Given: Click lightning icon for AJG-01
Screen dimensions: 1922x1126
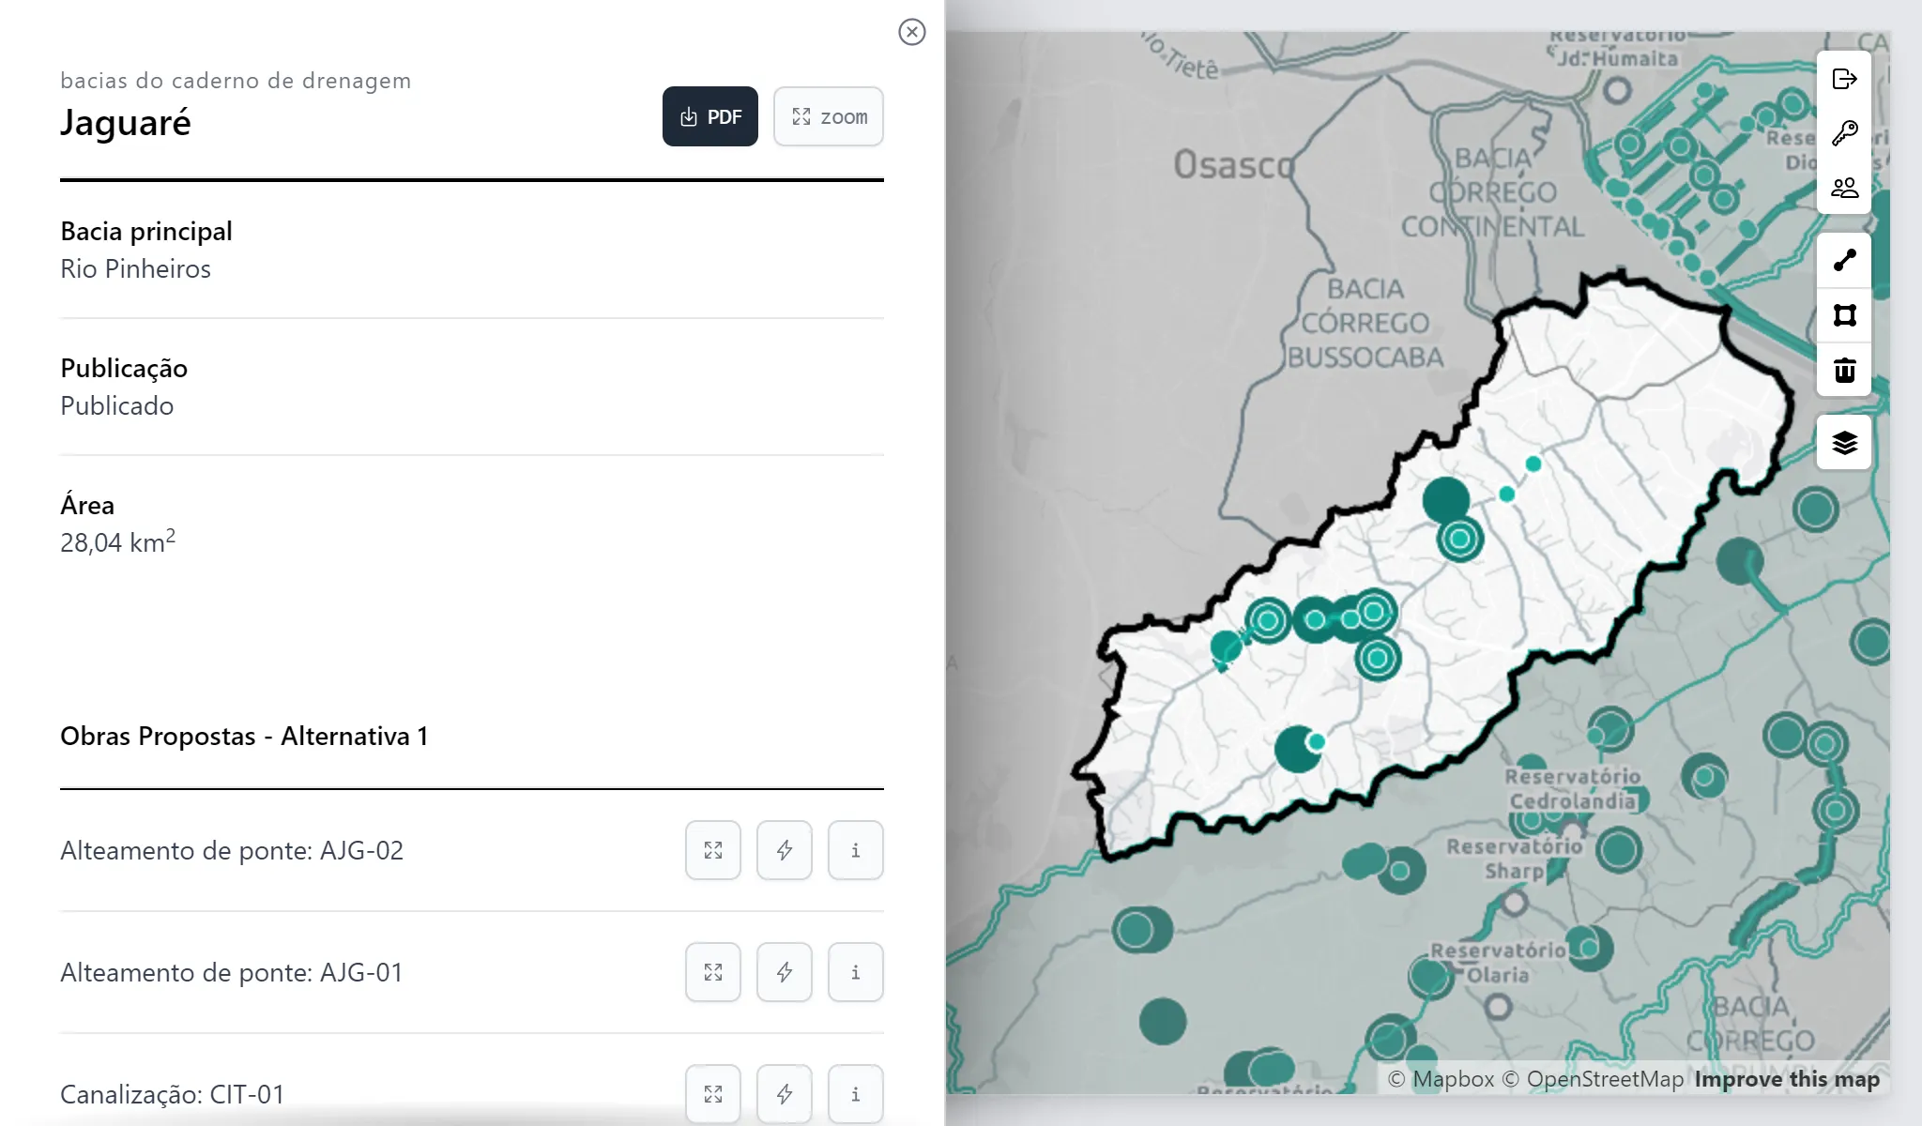Looking at the screenshot, I should [x=785, y=972].
